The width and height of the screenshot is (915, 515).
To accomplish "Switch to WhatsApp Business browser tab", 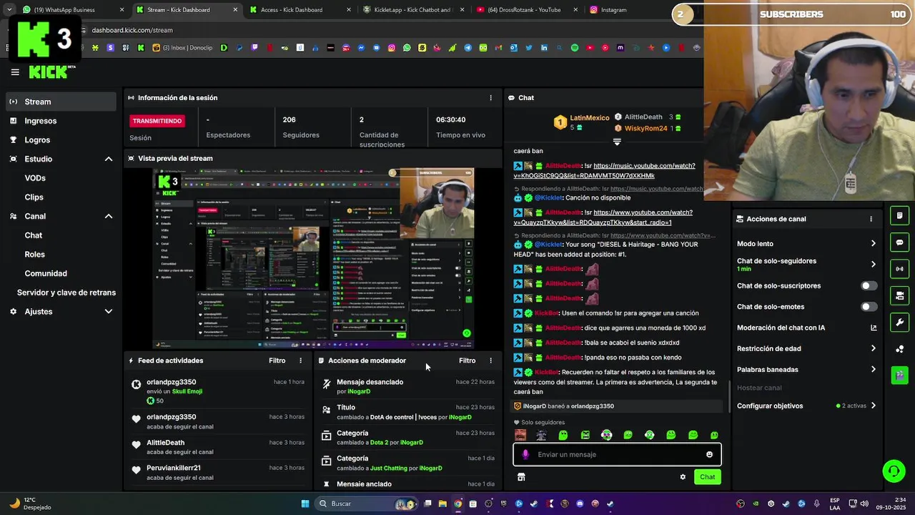I will tap(73, 10).
